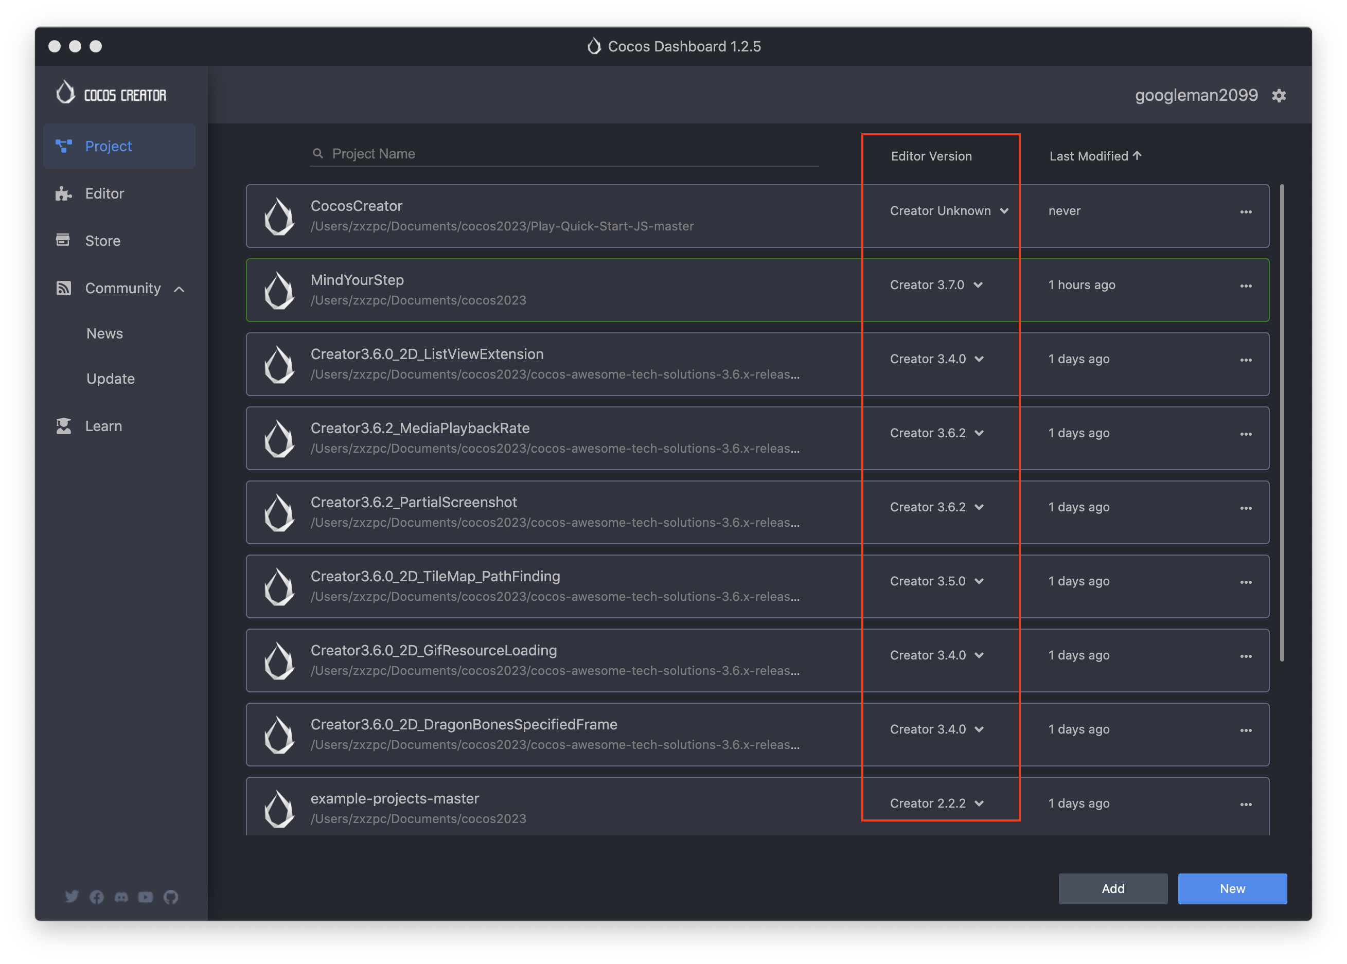
Task: Open more options for Creator3.6.0_2D_ListViewExtension
Action: [x=1246, y=360]
